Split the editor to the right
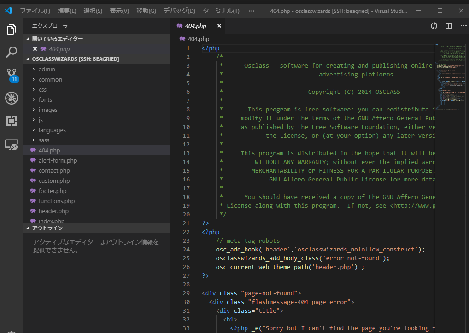This screenshot has width=469, height=333. [x=449, y=26]
